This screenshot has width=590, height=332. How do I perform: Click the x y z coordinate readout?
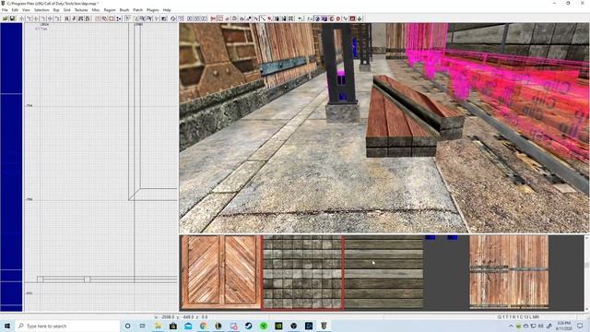click(182, 317)
